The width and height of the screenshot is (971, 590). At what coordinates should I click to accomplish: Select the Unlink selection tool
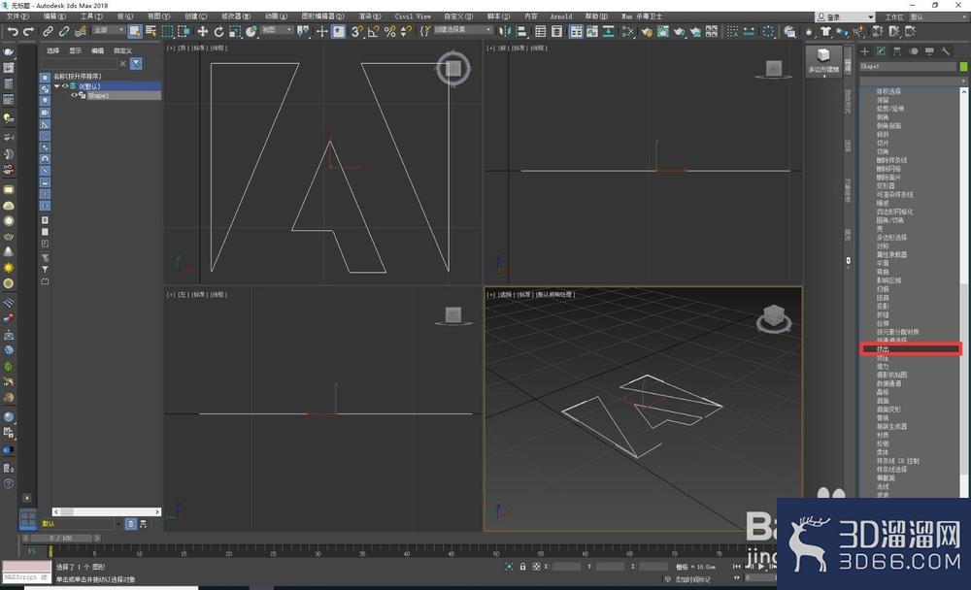64,32
